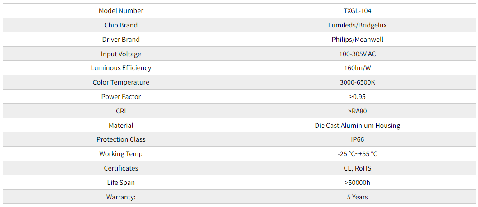Select the IP66 protection class value
The image size is (478, 207).
(357, 139)
